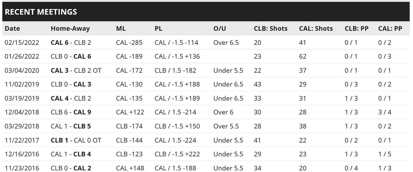Open the CLB 6 - CAL 9 matchup

(71, 112)
